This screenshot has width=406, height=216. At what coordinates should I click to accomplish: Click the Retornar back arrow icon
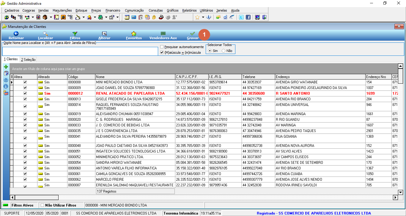[x=16, y=34]
